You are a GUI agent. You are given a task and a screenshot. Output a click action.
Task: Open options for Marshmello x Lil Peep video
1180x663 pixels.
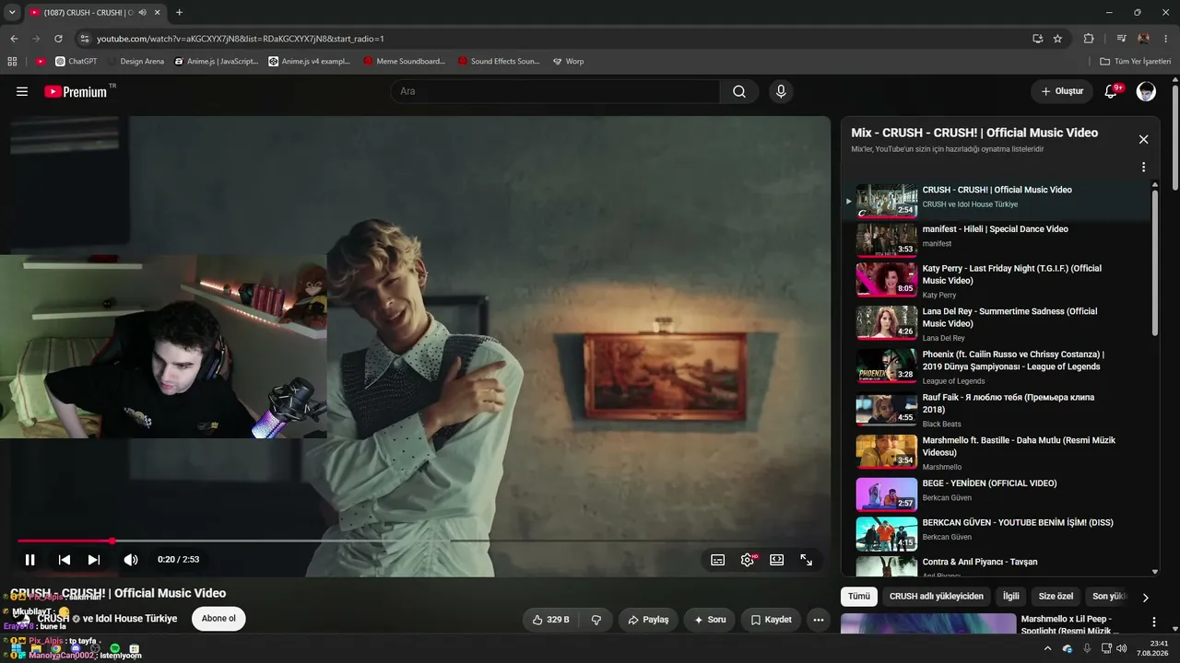(1153, 622)
